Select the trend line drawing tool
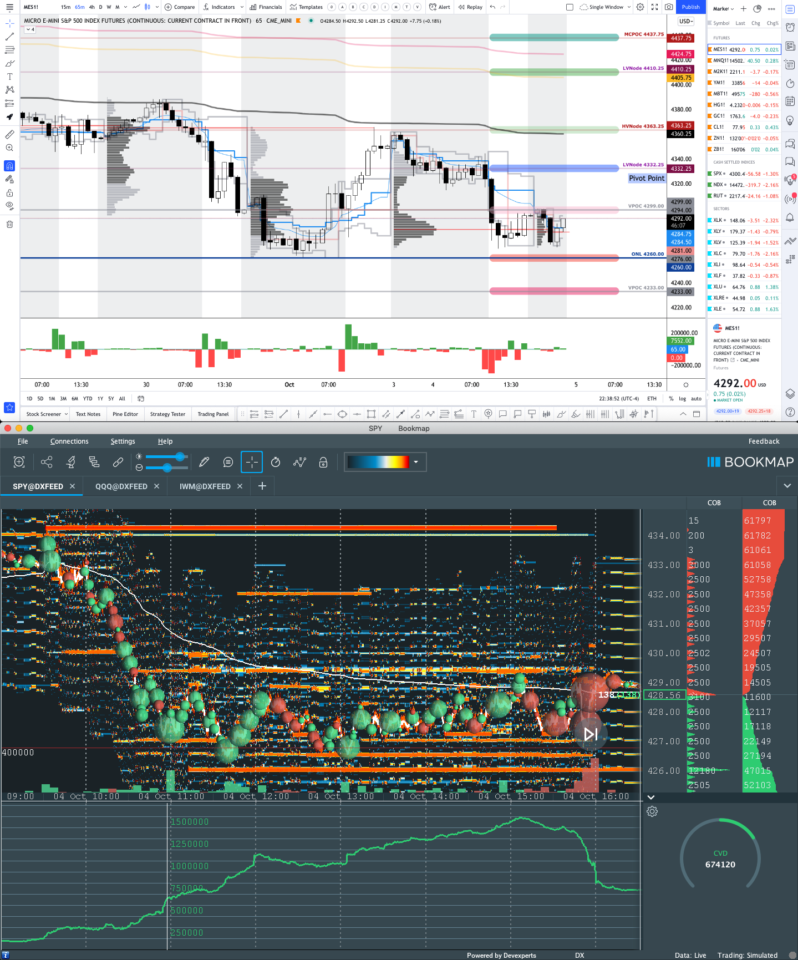The image size is (798, 960). (x=9, y=37)
